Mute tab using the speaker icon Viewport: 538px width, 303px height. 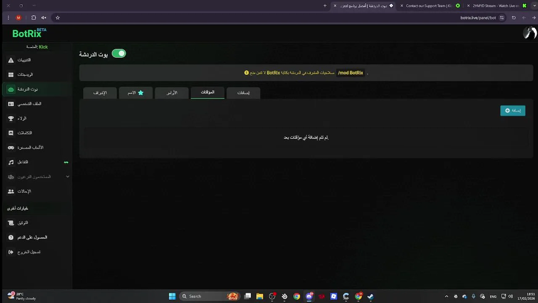(44, 18)
